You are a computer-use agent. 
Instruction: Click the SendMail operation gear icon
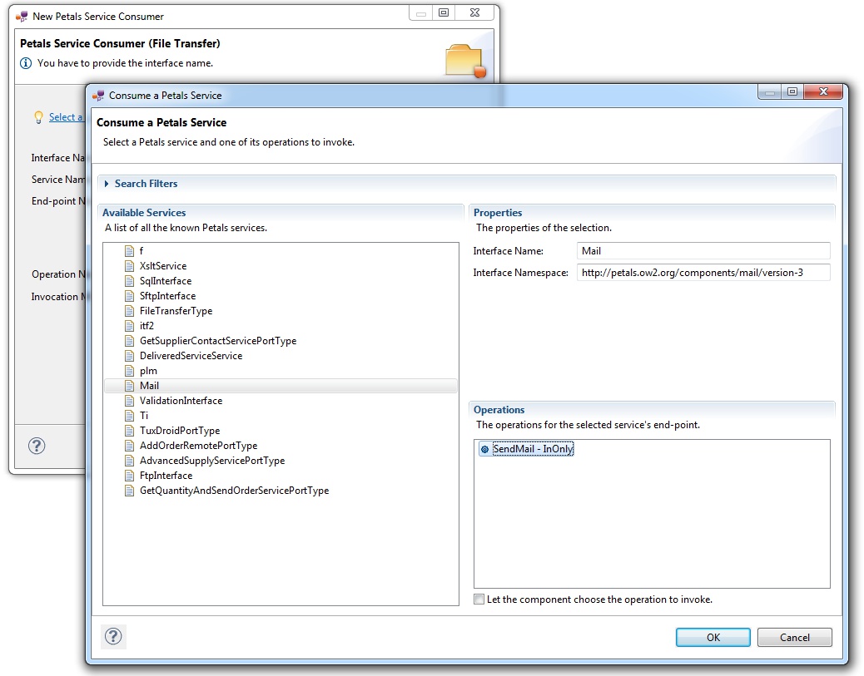[x=484, y=449]
